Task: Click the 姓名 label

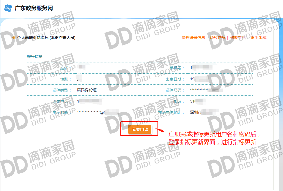Action: (x=66, y=68)
